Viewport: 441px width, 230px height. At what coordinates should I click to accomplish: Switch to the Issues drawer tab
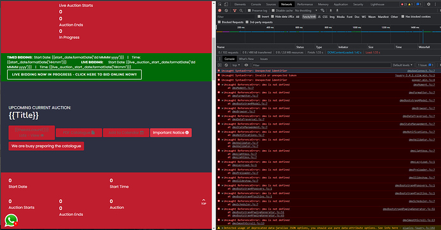pos(264,59)
